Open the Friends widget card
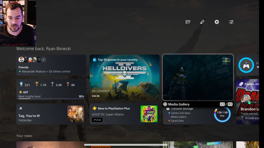The width and height of the screenshot is (264, 148). (51, 65)
